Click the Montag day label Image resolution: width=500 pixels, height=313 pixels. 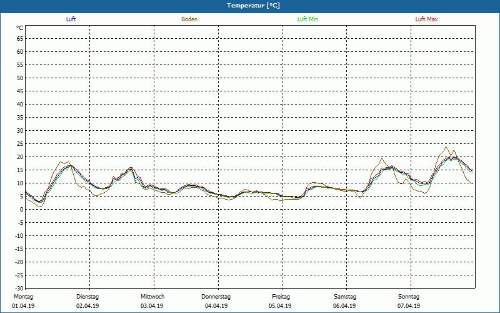tap(23, 297)
